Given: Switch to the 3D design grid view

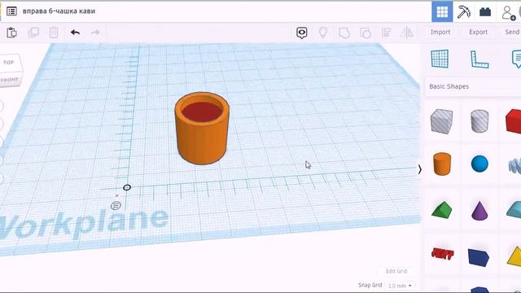Looking at the screenshot, I should coord(442,11).
